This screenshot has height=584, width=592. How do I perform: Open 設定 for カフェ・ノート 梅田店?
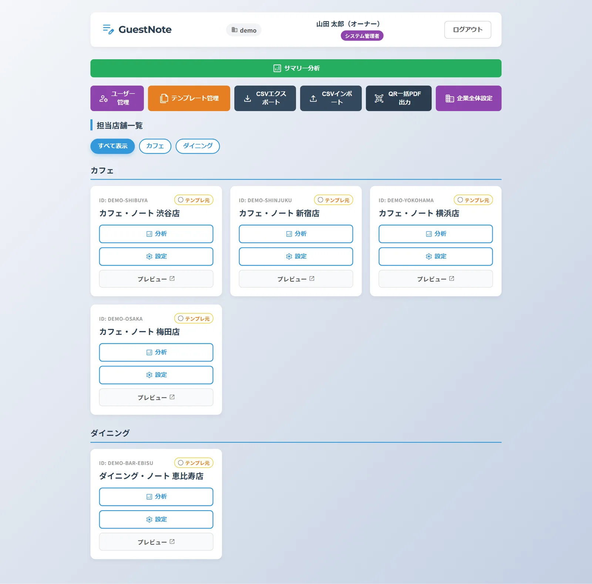point(156,375)
